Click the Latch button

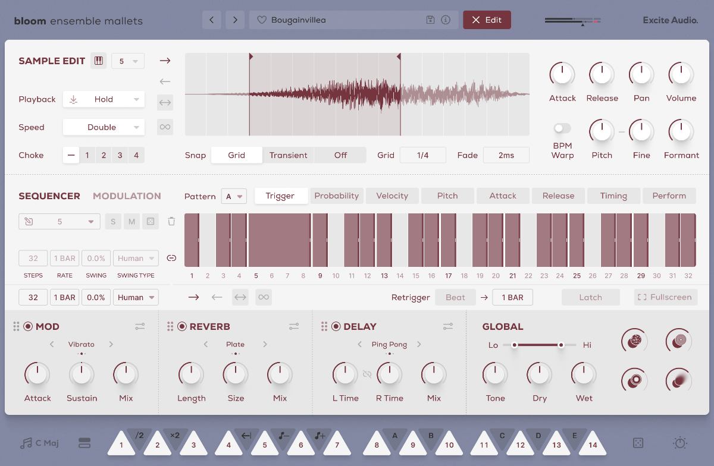(x=591, y=297)
